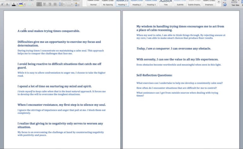Screen dimensions: 243x149
Task: Apply the Emphasis style
Action: 209,3
